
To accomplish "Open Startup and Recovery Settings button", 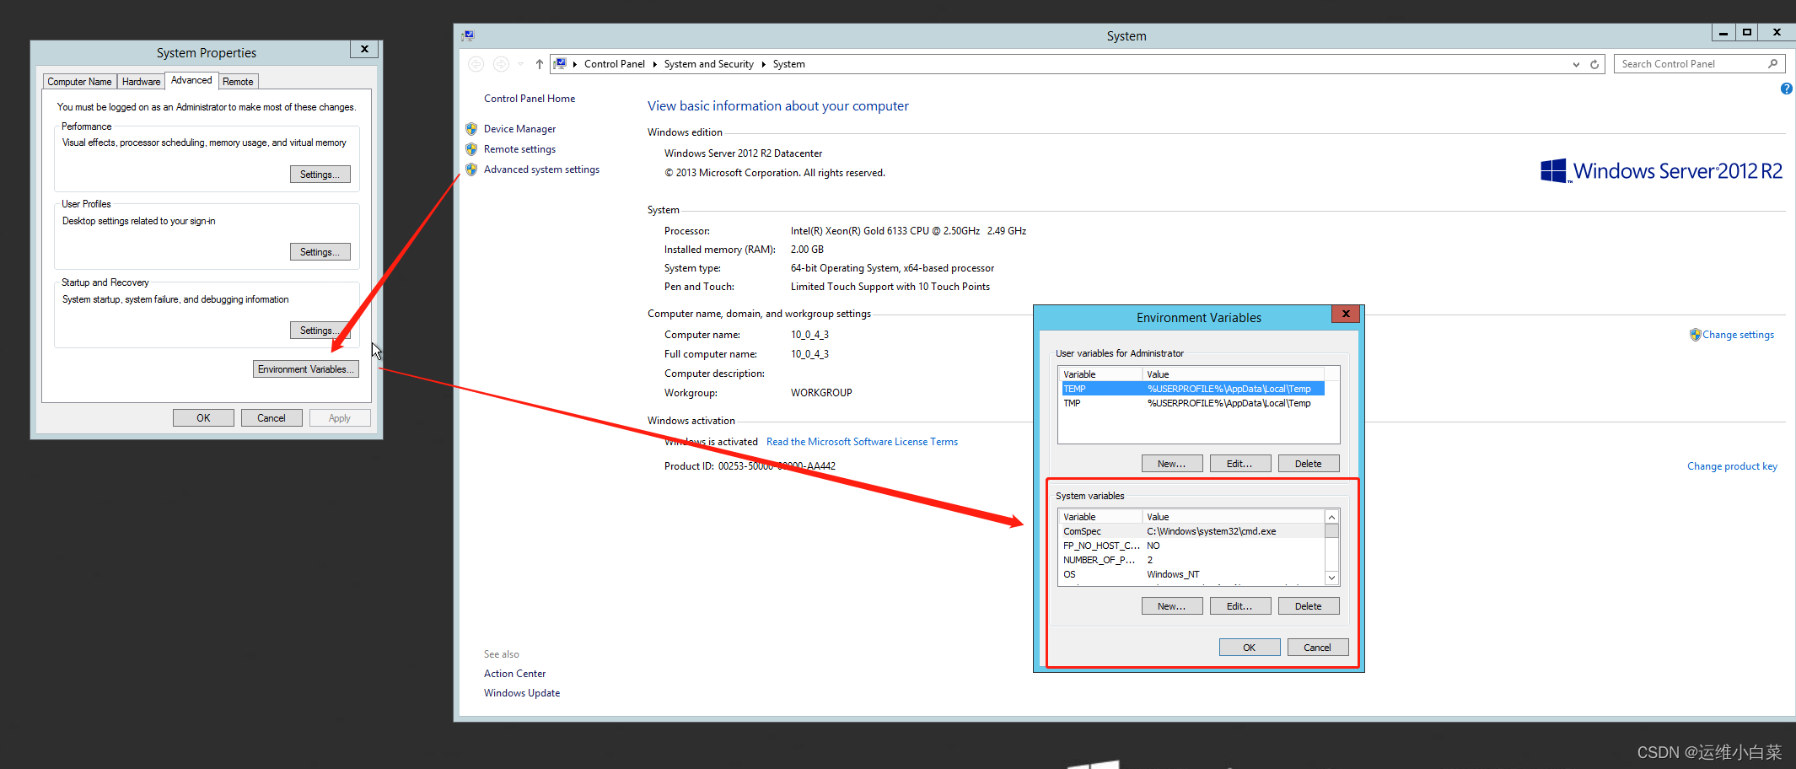I will click(x=320, y=331).
